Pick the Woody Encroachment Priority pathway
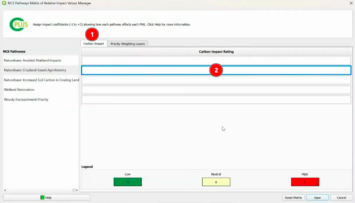 [26, 99]
